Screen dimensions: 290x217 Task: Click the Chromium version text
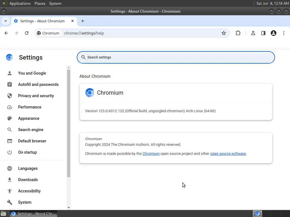coord(150,111)
